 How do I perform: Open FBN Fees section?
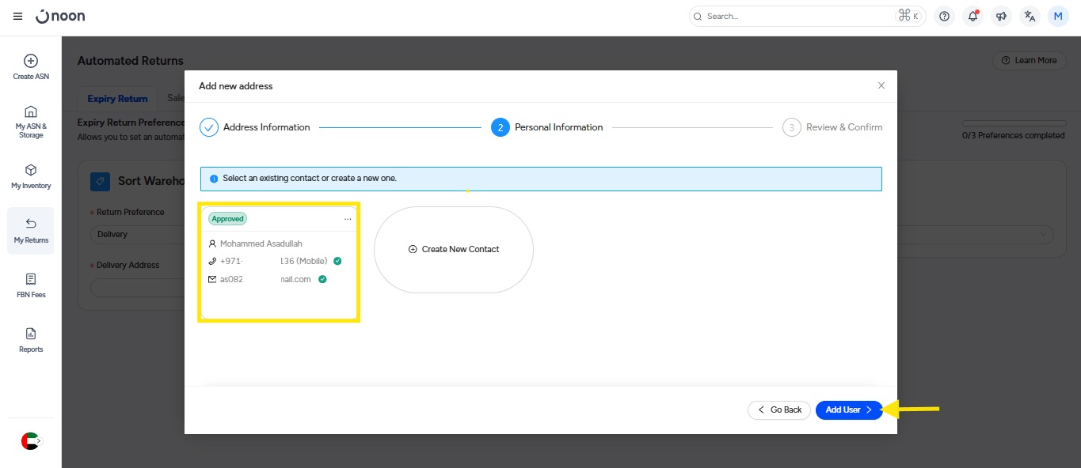31,285
